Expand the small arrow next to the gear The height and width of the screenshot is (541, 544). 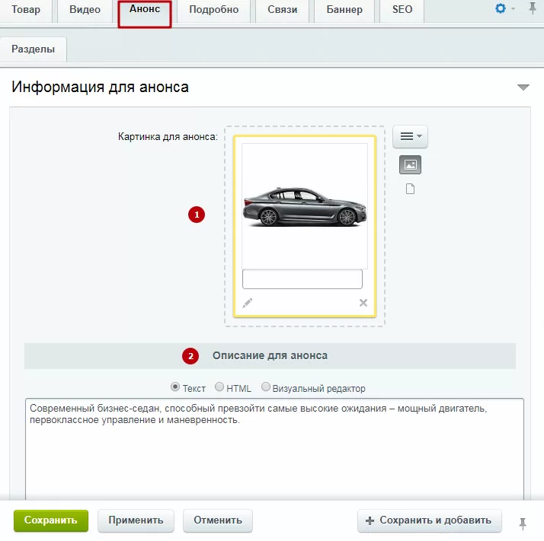point(513,8)
